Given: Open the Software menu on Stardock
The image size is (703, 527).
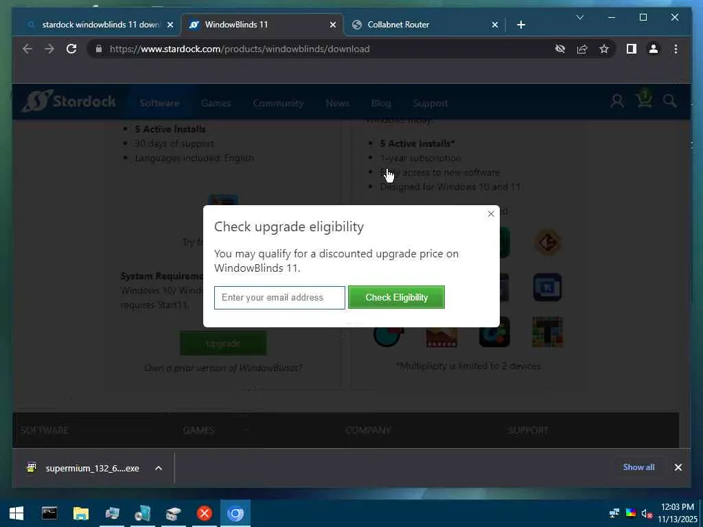Looking at the screenshot, I should (159, 103).
